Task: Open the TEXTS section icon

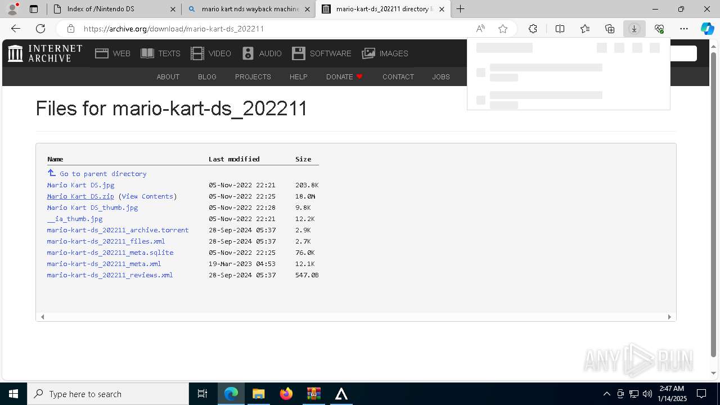Action: tap(160, 53)
